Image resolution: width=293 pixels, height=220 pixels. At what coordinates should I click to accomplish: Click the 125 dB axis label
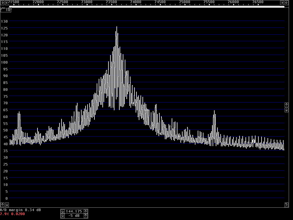tap(4, 28)
